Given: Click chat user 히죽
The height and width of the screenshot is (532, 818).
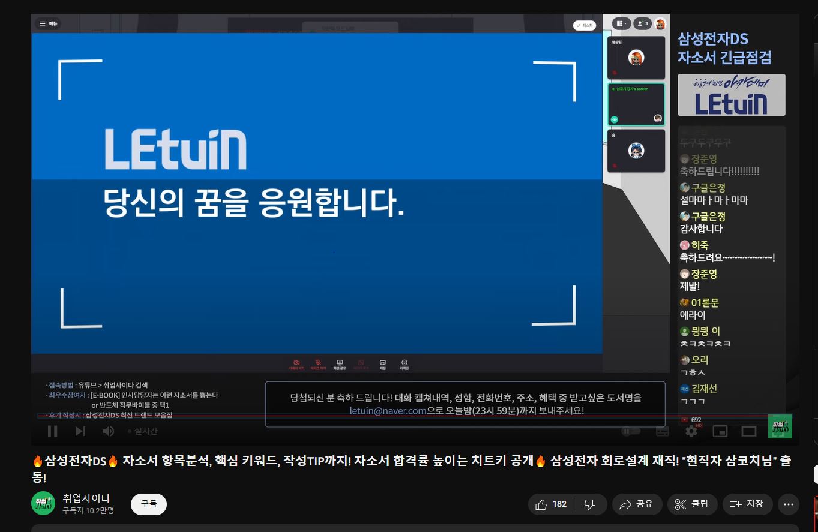Looking at the screenshot, I should [x=700, y=245].
